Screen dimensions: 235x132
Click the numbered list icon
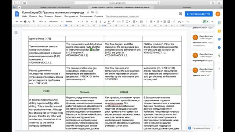158,22
